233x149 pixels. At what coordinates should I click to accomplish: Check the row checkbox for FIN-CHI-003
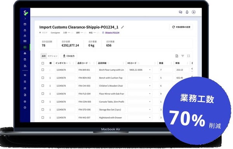43,86
